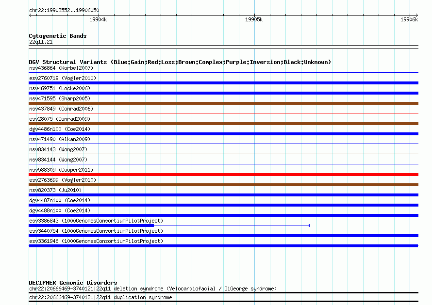Open variant nsv437849 (Conrad2006)
Viewport: 432px width, 305px height.
pyautogui.click(x=61, y=109)
